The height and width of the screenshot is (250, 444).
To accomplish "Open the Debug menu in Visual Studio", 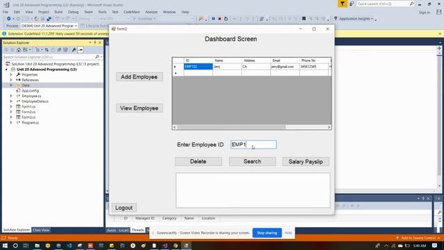I will 73,12.
